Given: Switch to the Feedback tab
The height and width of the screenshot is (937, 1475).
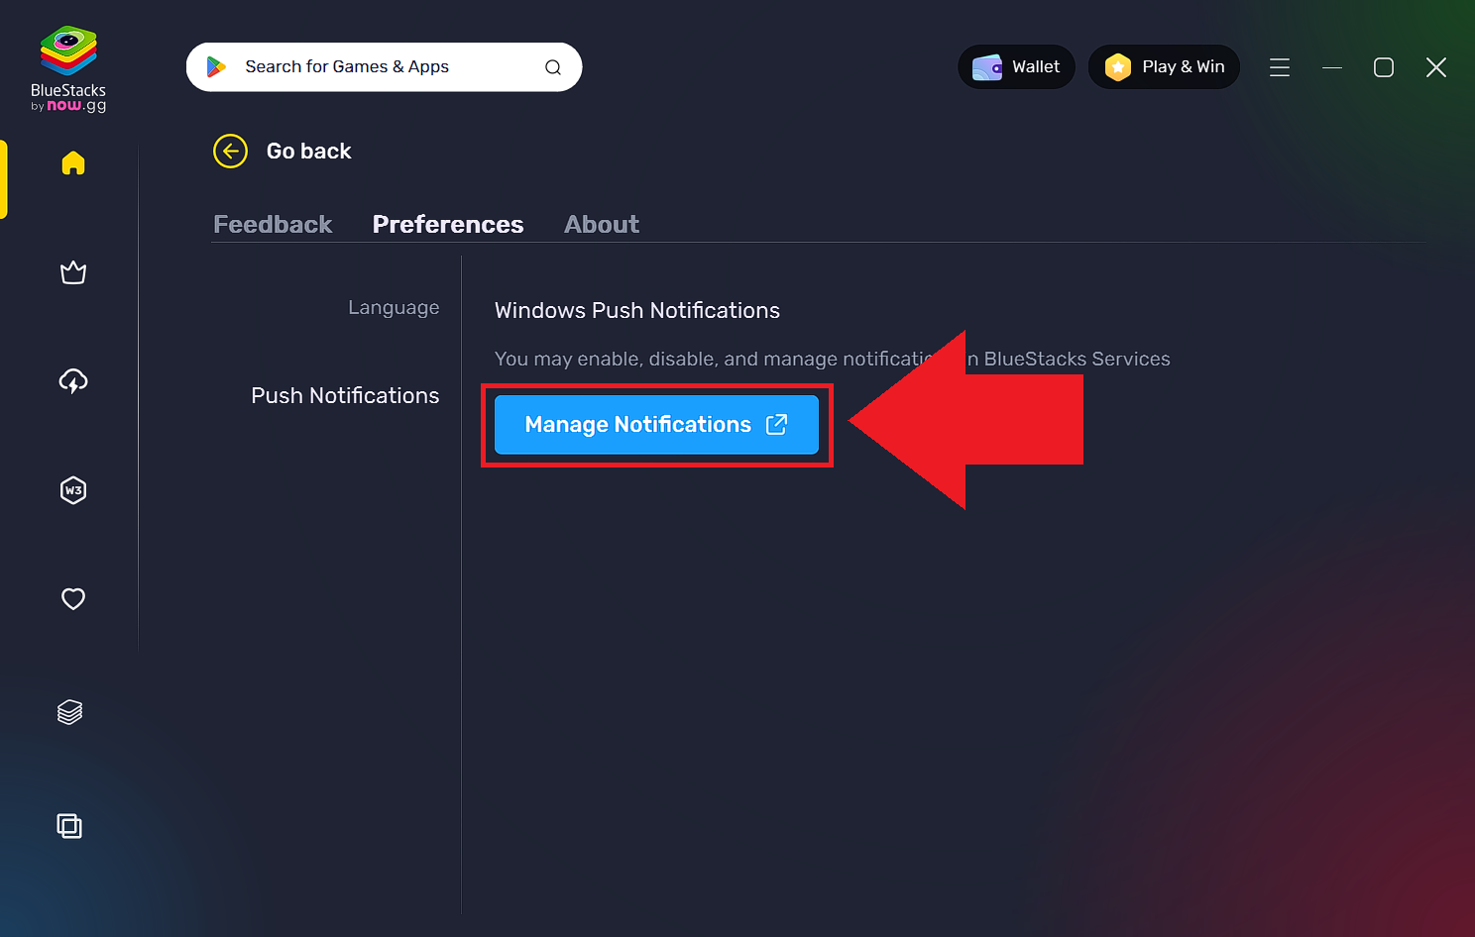Looking at the screenshot, I should (273, 224).
